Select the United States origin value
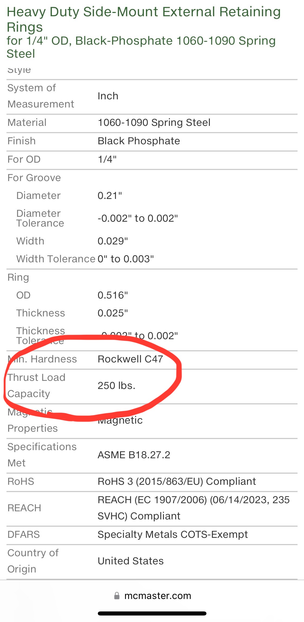 pyautogui.click(x=131, y=561)
